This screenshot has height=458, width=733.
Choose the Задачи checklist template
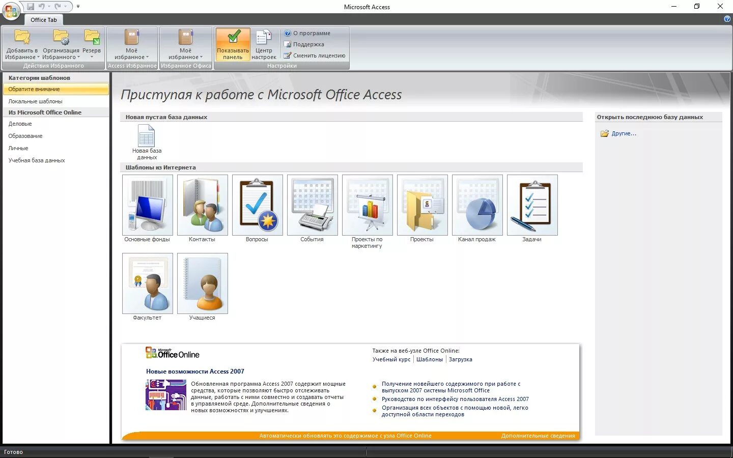[x=532, y=209]
